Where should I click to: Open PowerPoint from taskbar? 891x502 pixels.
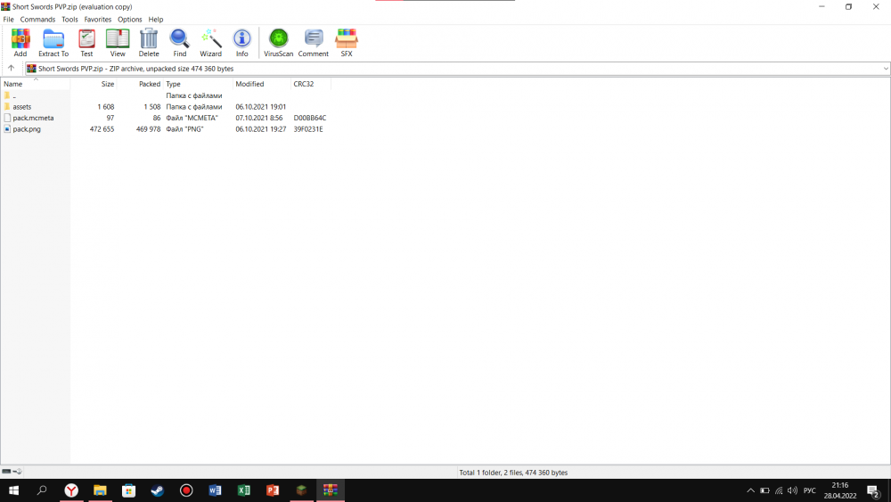pos(273,490)
